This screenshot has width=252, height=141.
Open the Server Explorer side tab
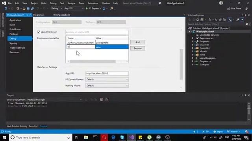[3, 20]
